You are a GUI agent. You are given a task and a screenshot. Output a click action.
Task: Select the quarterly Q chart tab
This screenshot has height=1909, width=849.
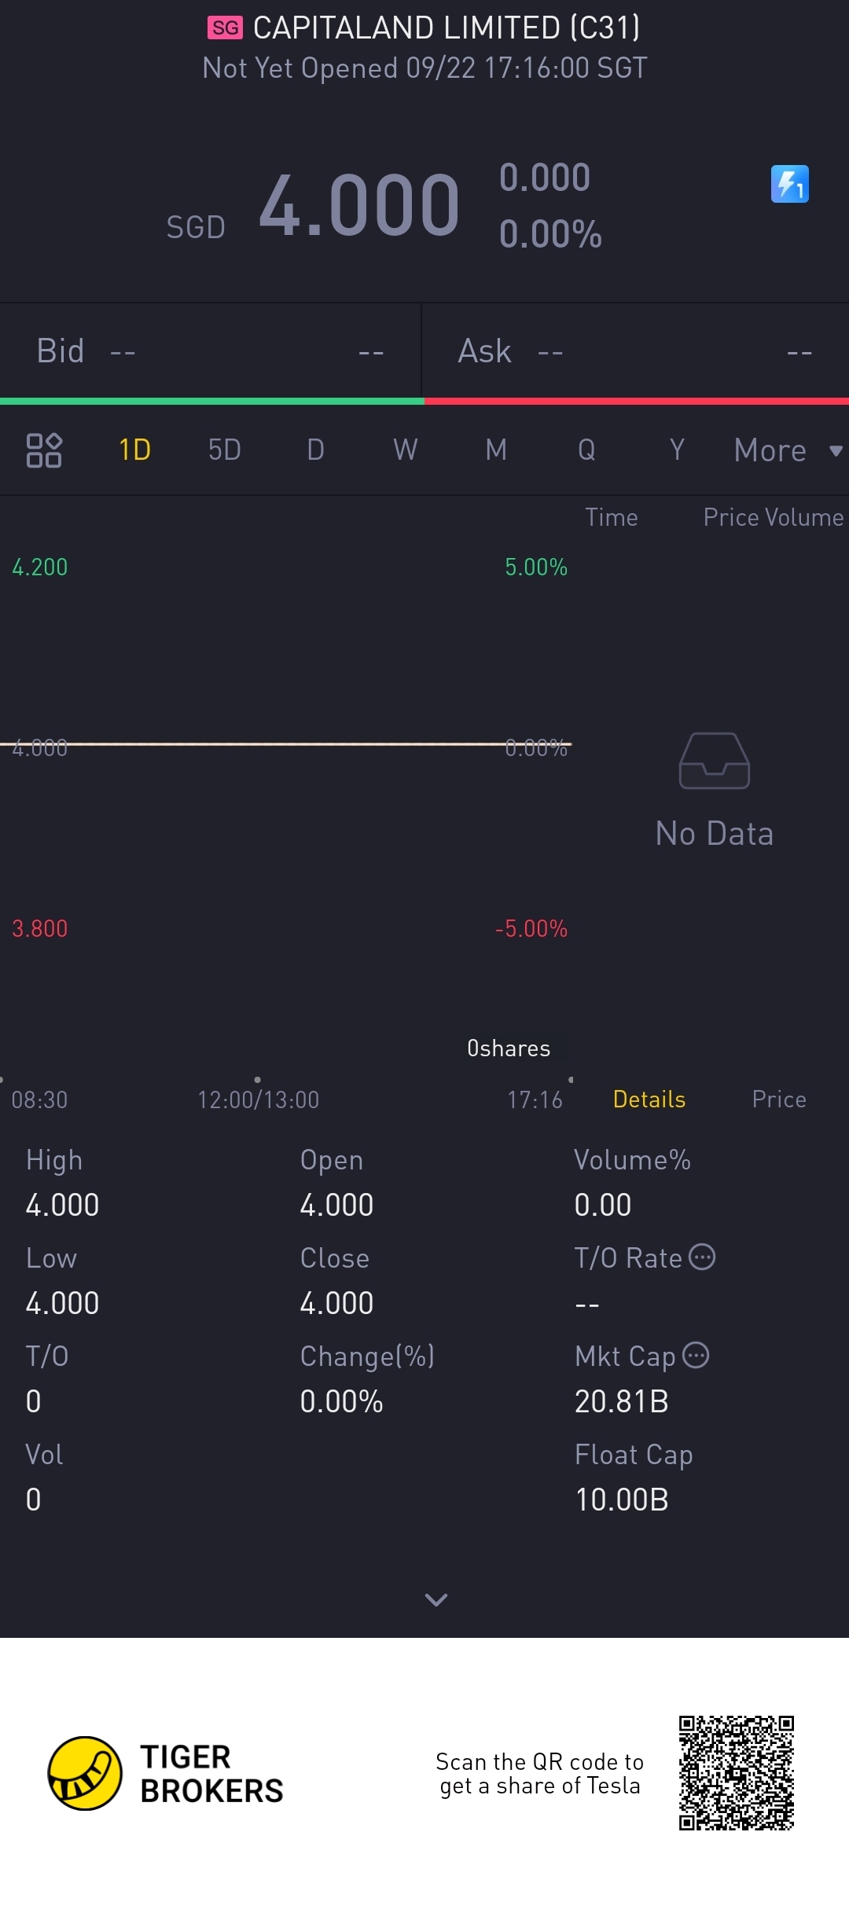[x=586, y=450]
